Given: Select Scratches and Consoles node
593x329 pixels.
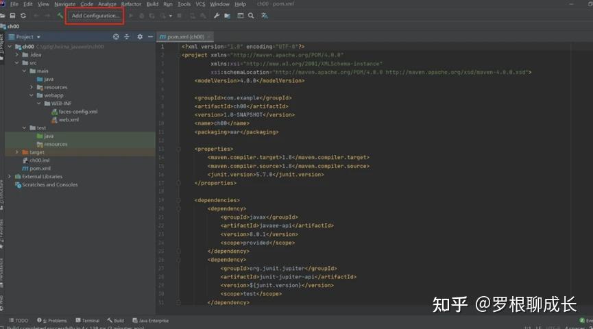Looking at the screenshot, I should click(x=46, y=184).
